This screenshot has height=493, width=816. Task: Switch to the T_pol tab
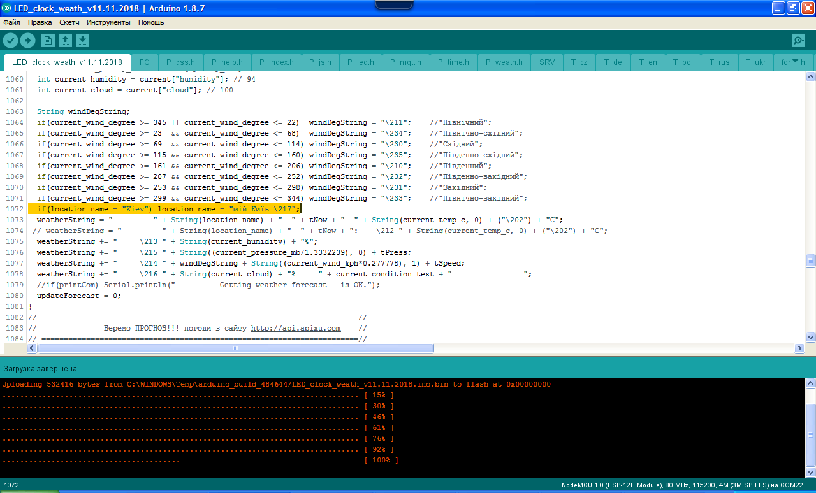(x=683, y=62)
